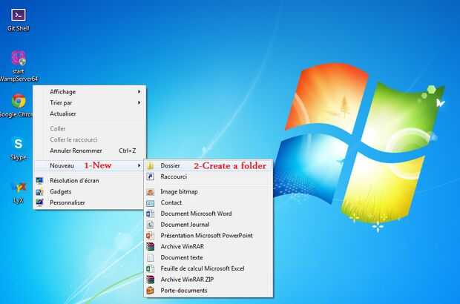Open the Trier par menu entry
The width and height of the screenshot is (460, 304).
(89, 102)
